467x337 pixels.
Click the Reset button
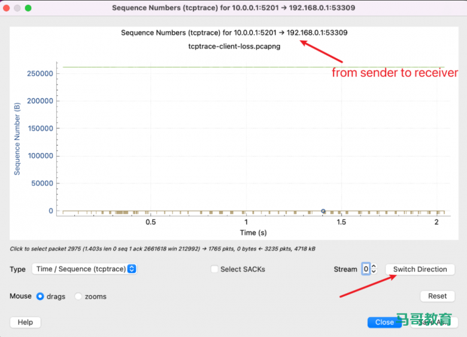tap(437, 296)
